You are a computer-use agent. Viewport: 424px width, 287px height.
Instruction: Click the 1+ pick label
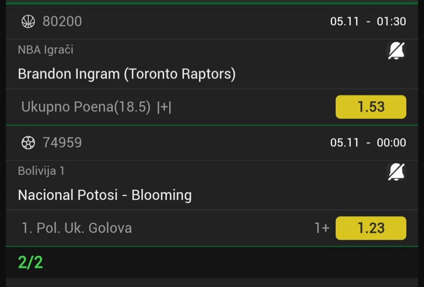(x=322, y=228)
